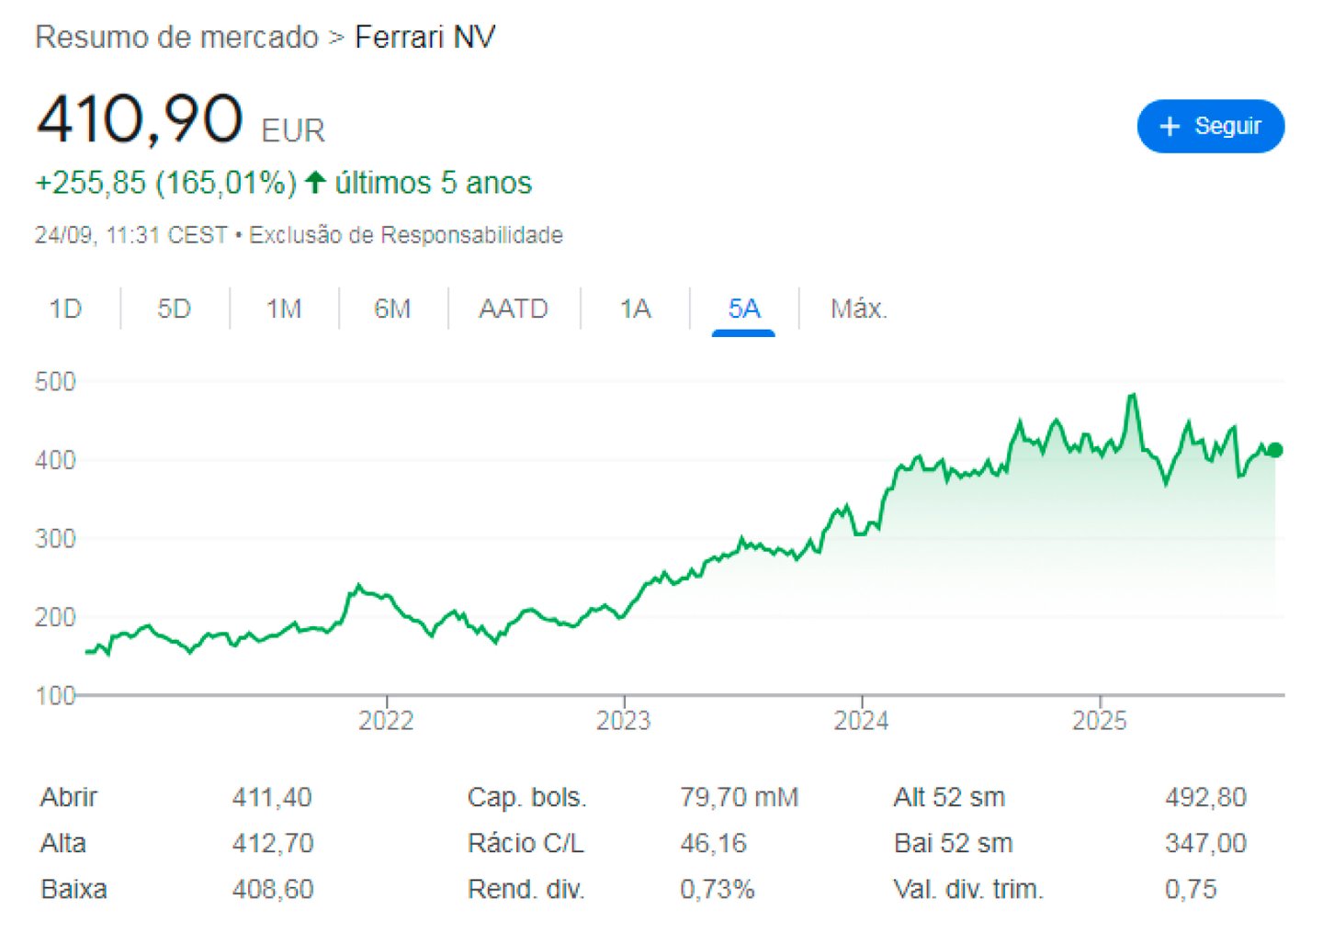Show the 1M chart range
Image resolution: width=1323 pixels, height=944 pixels.
tap(284, 309)
